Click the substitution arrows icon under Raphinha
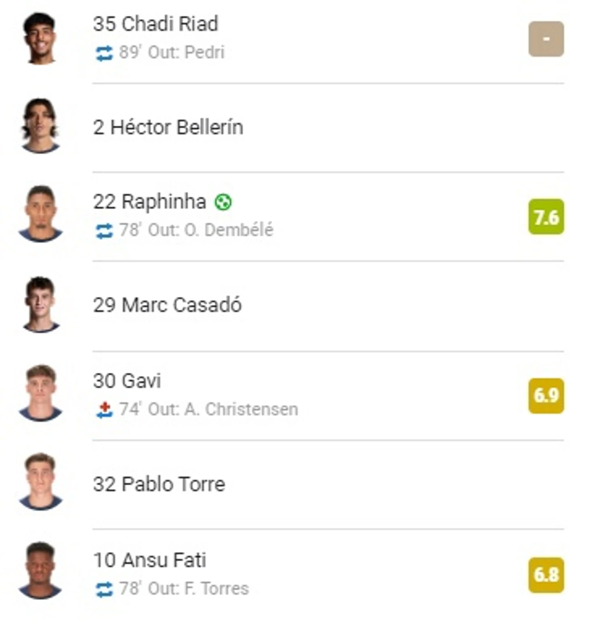Screen dimensions: 593x622 (104, 231)
